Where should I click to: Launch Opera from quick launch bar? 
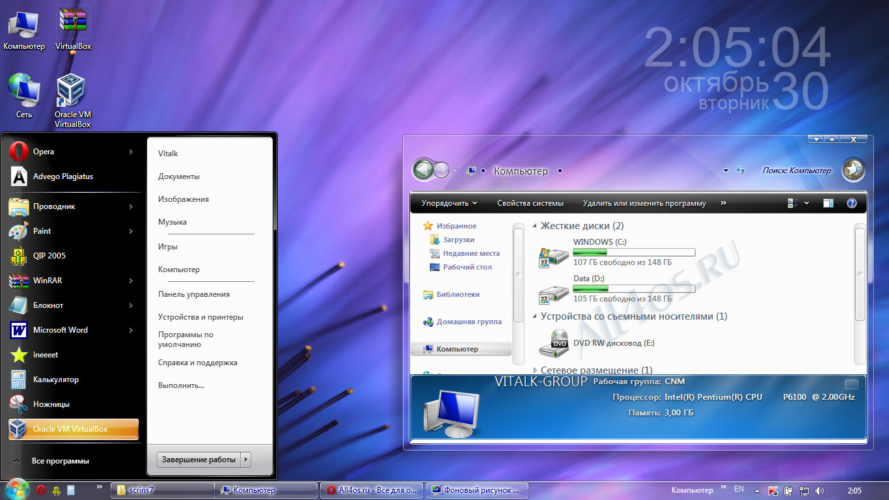pos(41,490)
